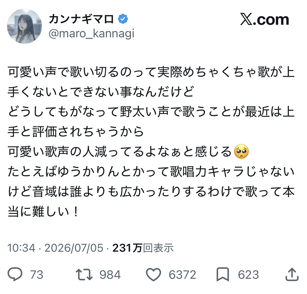The height and width of the screenshot is (294, 307).
Task: Click the first line of tweet text
Action: pyautogui.click(x=151, y=72)
